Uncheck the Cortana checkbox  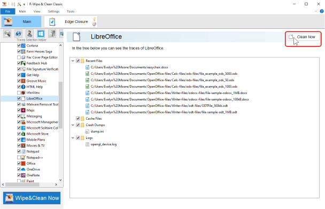pyautogui.click(x=19, y=45)
